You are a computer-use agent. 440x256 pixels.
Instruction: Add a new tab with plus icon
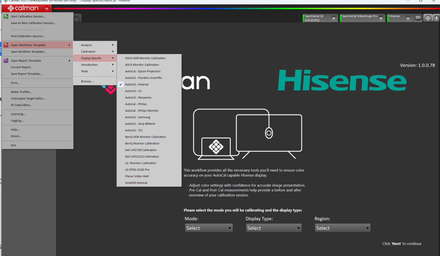pyautogui.click(x=77, y=19)
